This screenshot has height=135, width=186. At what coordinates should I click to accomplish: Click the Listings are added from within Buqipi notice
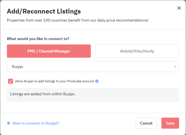[43, 94]
